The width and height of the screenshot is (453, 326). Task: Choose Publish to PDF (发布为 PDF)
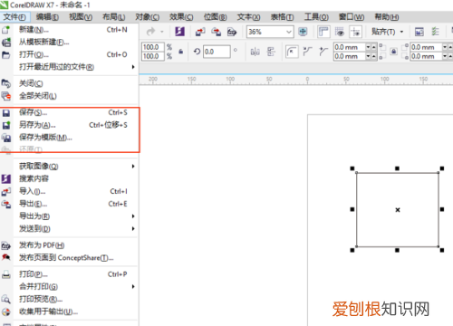pos(69,245)
